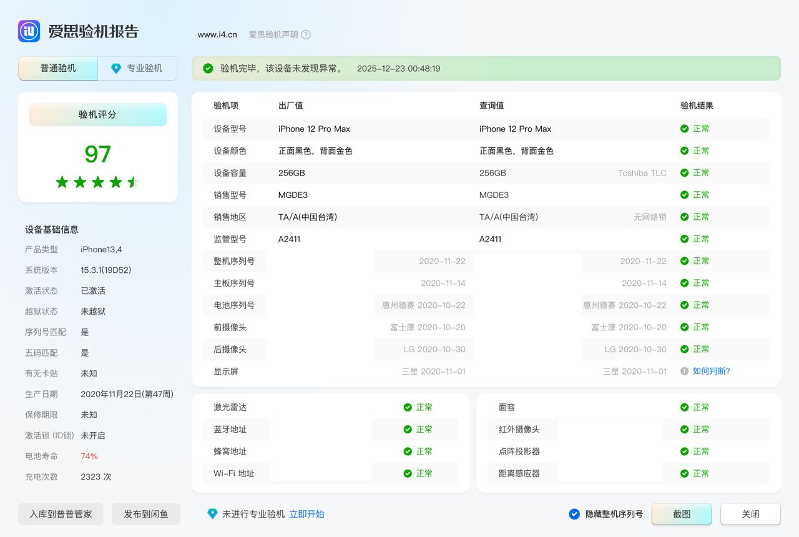This screenshot has width=799, height=537.
Task: Switch to the 普通验机 tab
Action: coord(58,69)
